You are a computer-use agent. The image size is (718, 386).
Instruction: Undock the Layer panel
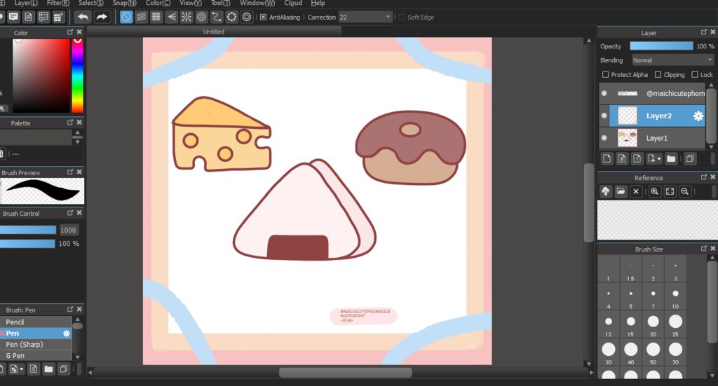[x=703, y=32]
